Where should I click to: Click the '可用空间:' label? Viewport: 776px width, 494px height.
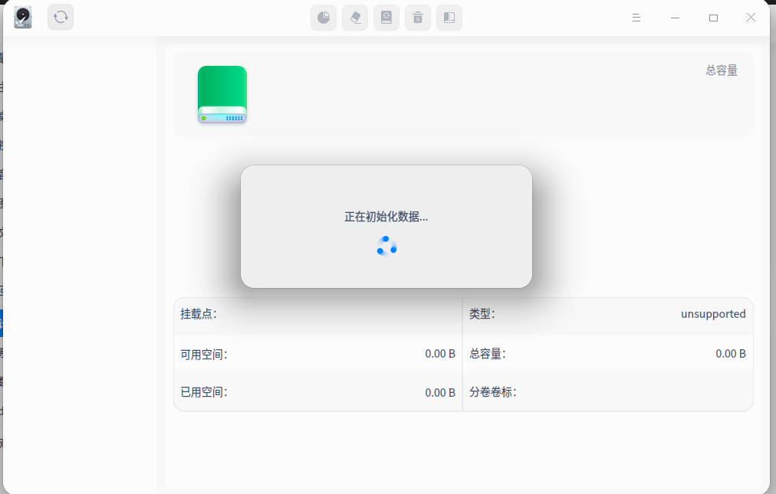(204, 355)
